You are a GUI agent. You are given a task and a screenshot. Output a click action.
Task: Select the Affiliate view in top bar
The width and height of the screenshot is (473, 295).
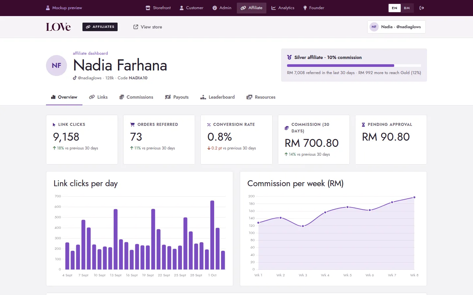click(x=252, y=8)
